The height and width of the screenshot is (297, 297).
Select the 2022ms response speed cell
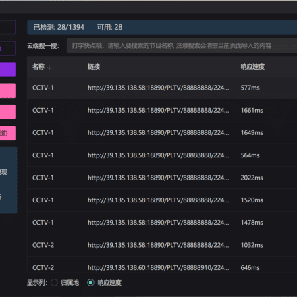(252, 178)
